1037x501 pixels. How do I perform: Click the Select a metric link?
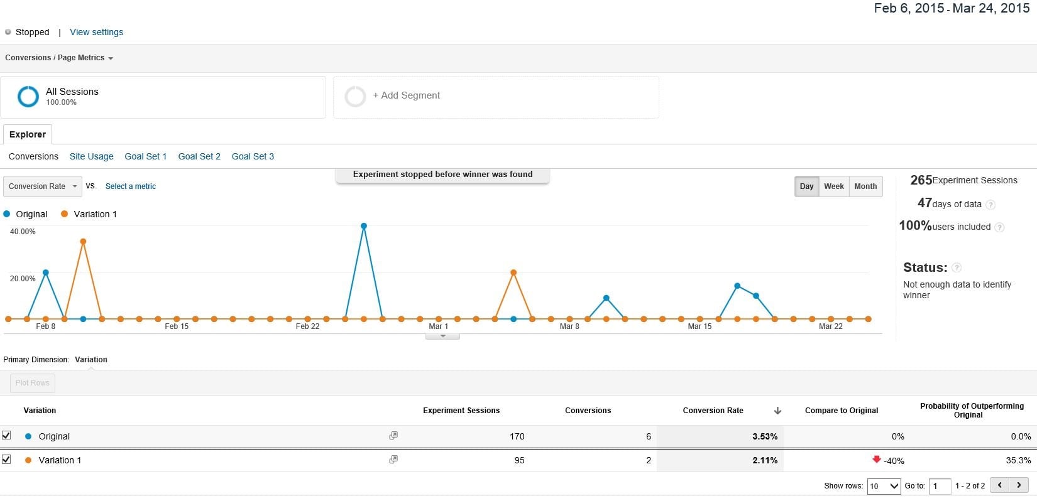131,186
